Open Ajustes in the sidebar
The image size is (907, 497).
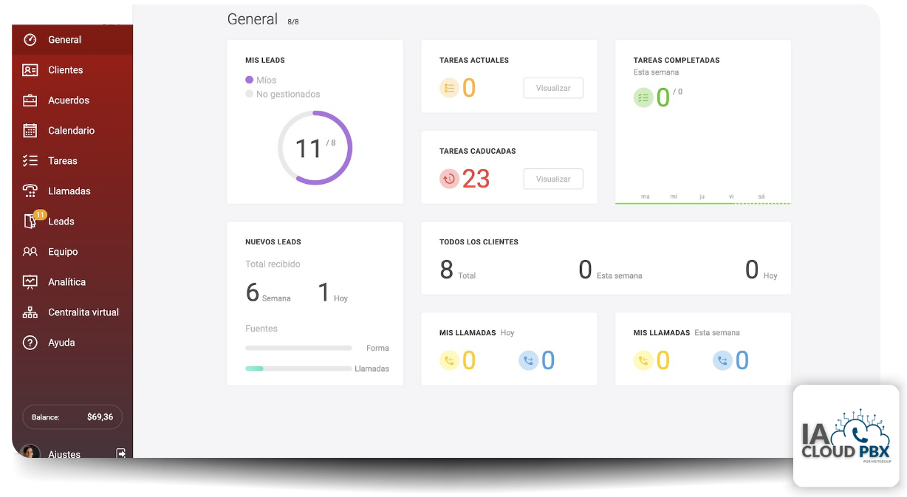pos(64,453)
